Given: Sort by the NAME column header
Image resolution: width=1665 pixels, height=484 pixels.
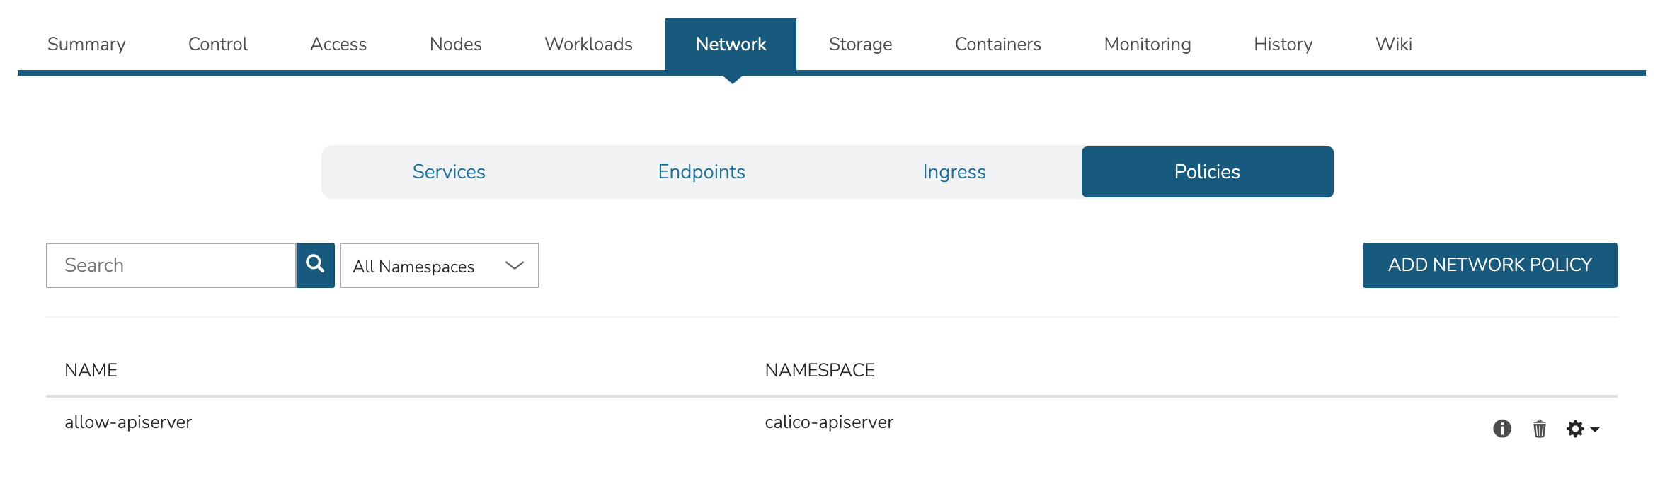Looking at the screenshot, I should 89,369.
